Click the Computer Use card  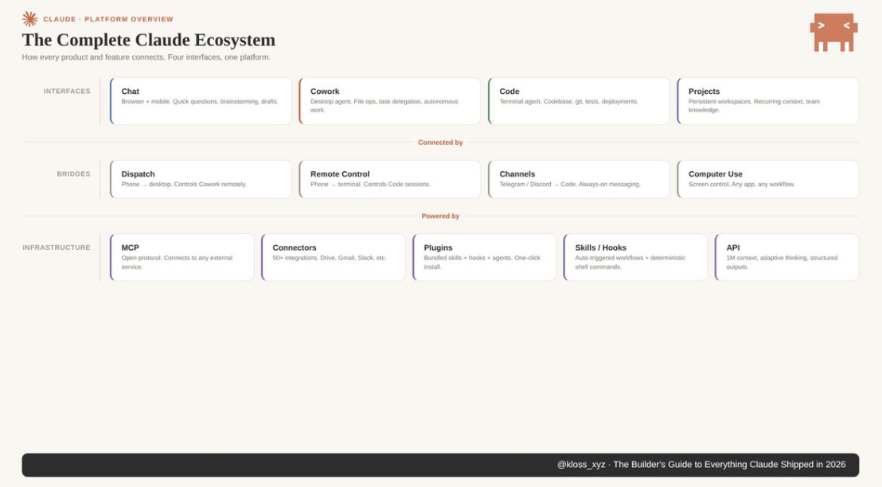click(x=767, y=179)
